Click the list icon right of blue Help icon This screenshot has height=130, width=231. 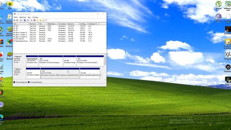tap(28, 20)
